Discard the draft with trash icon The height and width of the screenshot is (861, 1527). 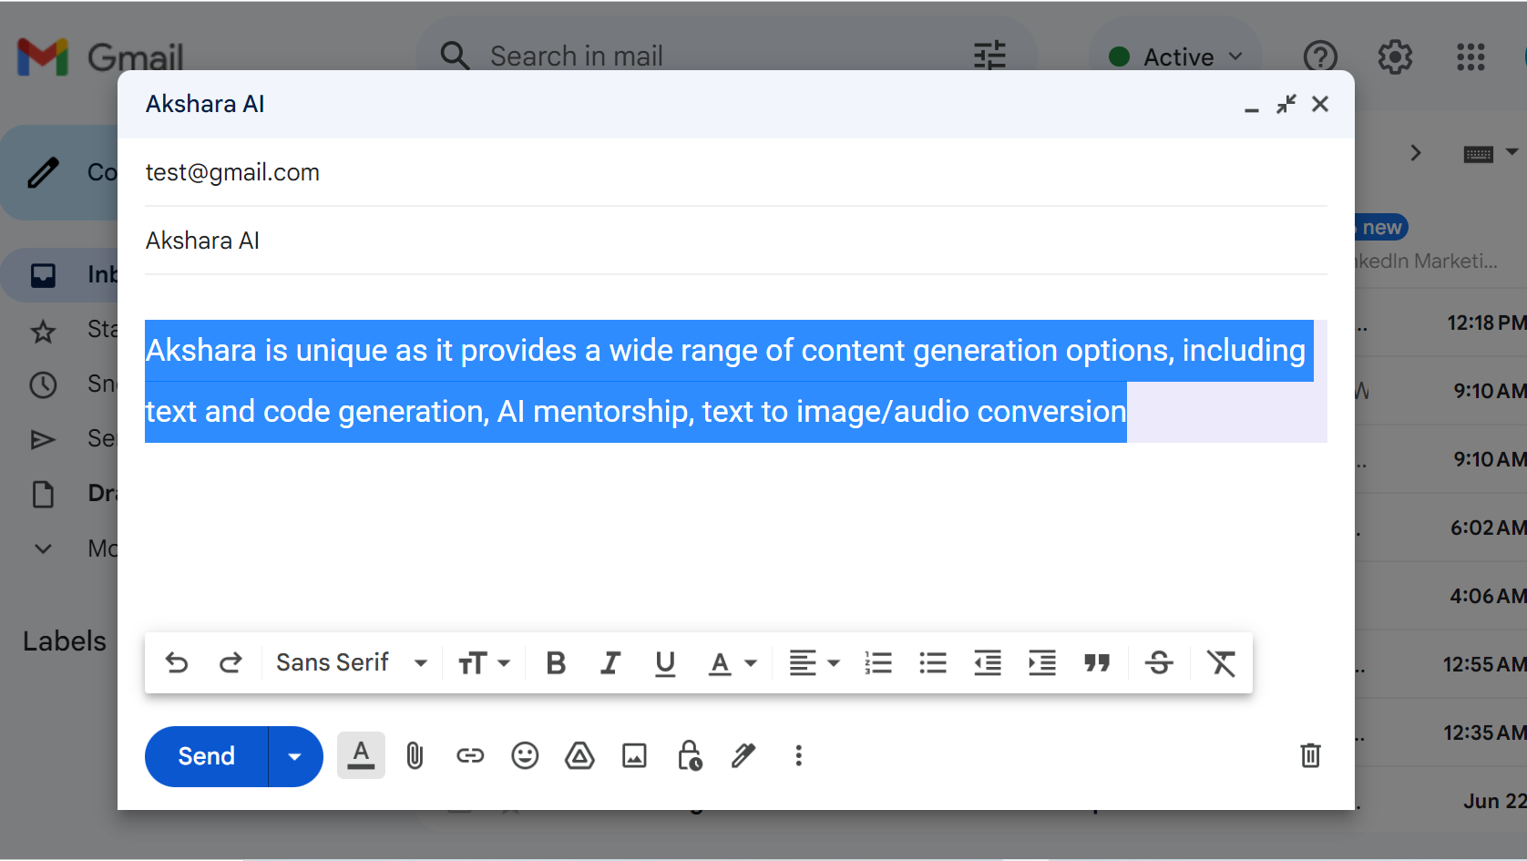click(x=1310, y=755)
